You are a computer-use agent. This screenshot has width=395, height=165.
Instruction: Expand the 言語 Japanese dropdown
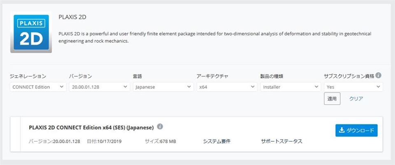tap(163, 87)
